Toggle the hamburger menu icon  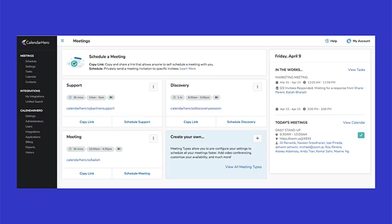pyautogui.click(x=63, y=41)
